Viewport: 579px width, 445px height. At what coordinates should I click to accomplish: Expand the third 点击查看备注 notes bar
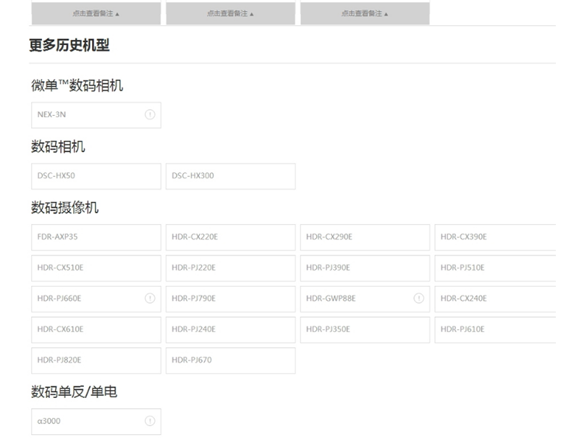point(365,14)
